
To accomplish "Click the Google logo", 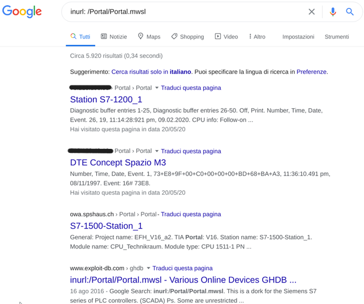I will 22,11.
